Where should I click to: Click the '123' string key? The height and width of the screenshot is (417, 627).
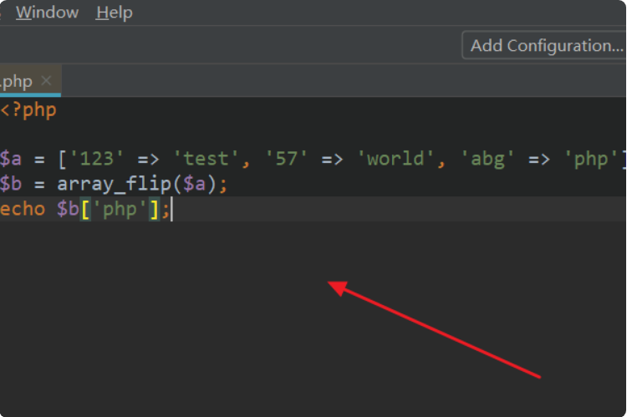pos(96,159)
